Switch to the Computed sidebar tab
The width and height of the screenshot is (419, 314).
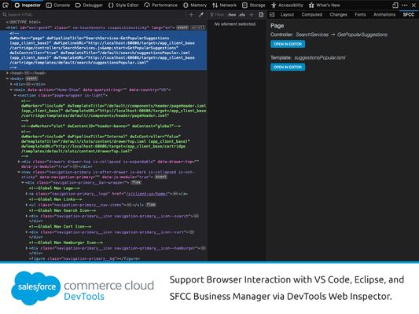312,15
